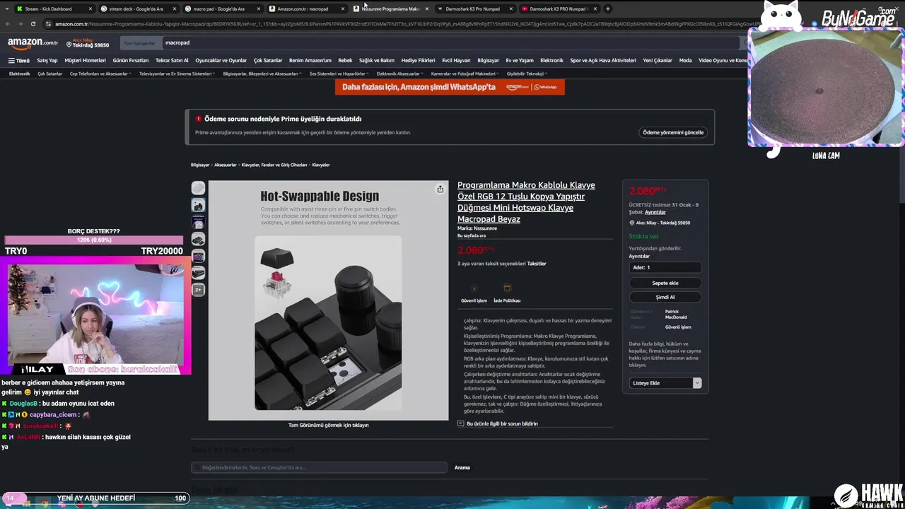Screen dimensions: 905x509
Task: Click the Güvenli İşlem lock icon
Action: [x=474, y=288]
